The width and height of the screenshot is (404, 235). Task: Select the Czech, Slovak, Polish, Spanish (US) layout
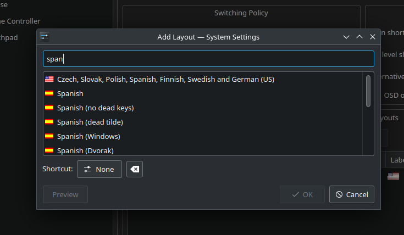pos(165,79)
